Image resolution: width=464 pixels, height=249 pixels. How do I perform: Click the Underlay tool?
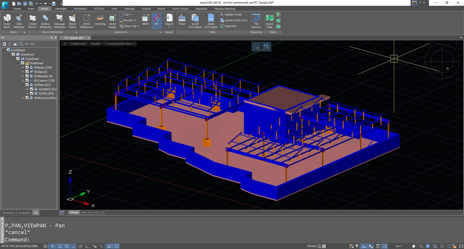100,20
